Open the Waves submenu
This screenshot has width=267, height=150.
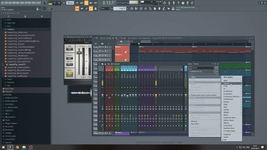[x=232, y=115]
